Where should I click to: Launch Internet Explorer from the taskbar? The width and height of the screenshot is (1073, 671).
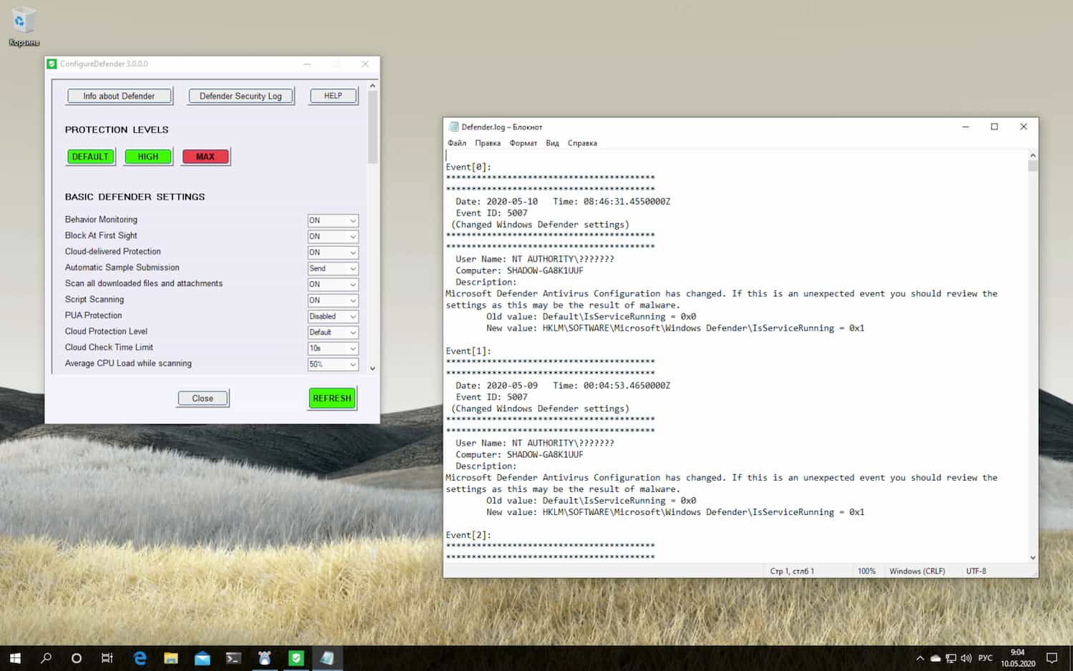point(140,657)
